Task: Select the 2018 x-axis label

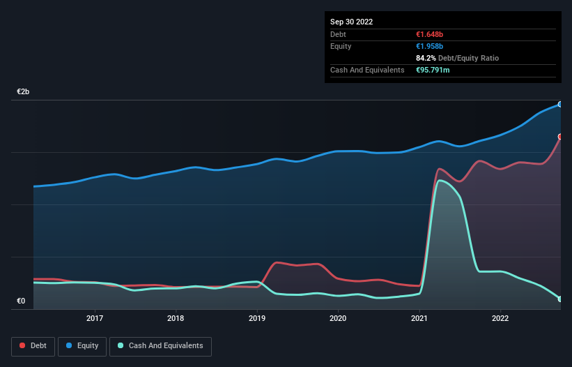Action: click(176, 318)
